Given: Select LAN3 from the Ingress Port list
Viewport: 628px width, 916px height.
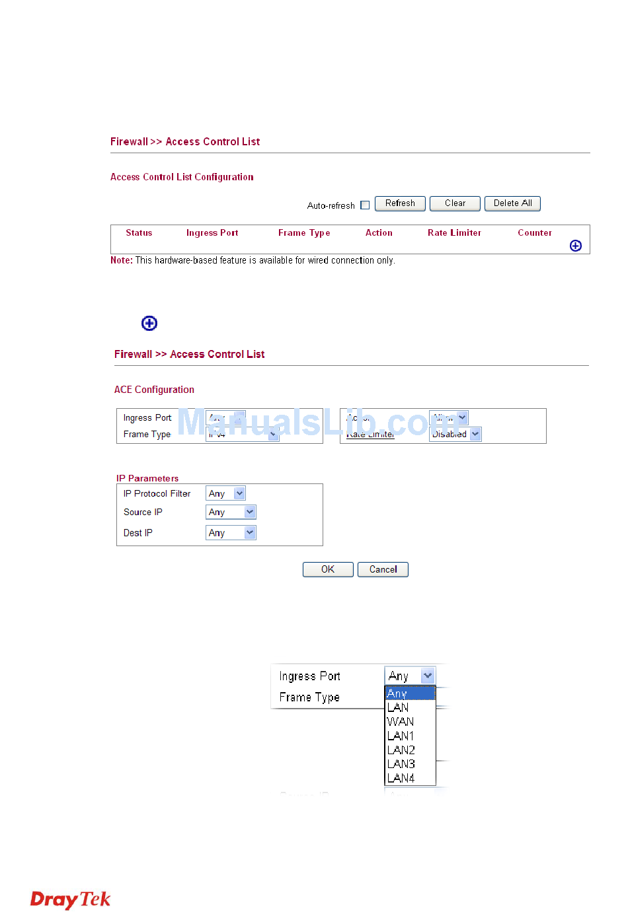Looking at the screenshot, I should [410, 763].
